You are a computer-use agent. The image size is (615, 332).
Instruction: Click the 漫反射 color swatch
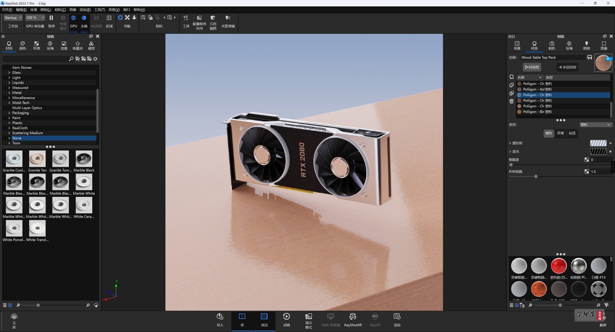598,143
